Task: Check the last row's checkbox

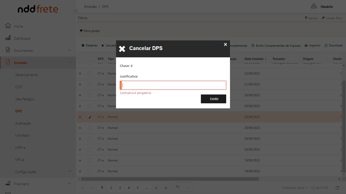Action: tap(90, 171)
